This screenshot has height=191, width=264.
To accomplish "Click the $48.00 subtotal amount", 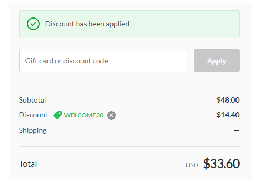I will coord(228,100).
